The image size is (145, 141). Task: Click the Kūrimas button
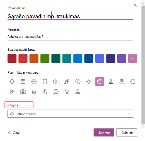(104, 132)
